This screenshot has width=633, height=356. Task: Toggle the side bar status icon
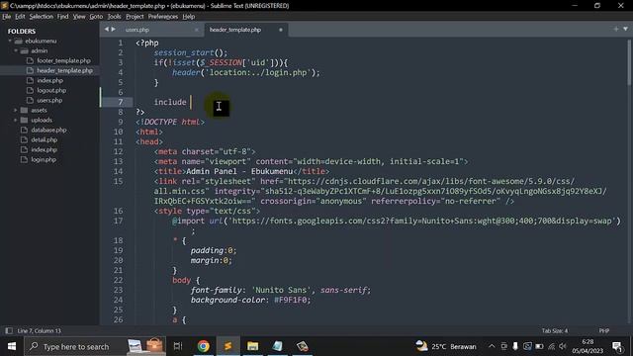click(x=9, y=331)
